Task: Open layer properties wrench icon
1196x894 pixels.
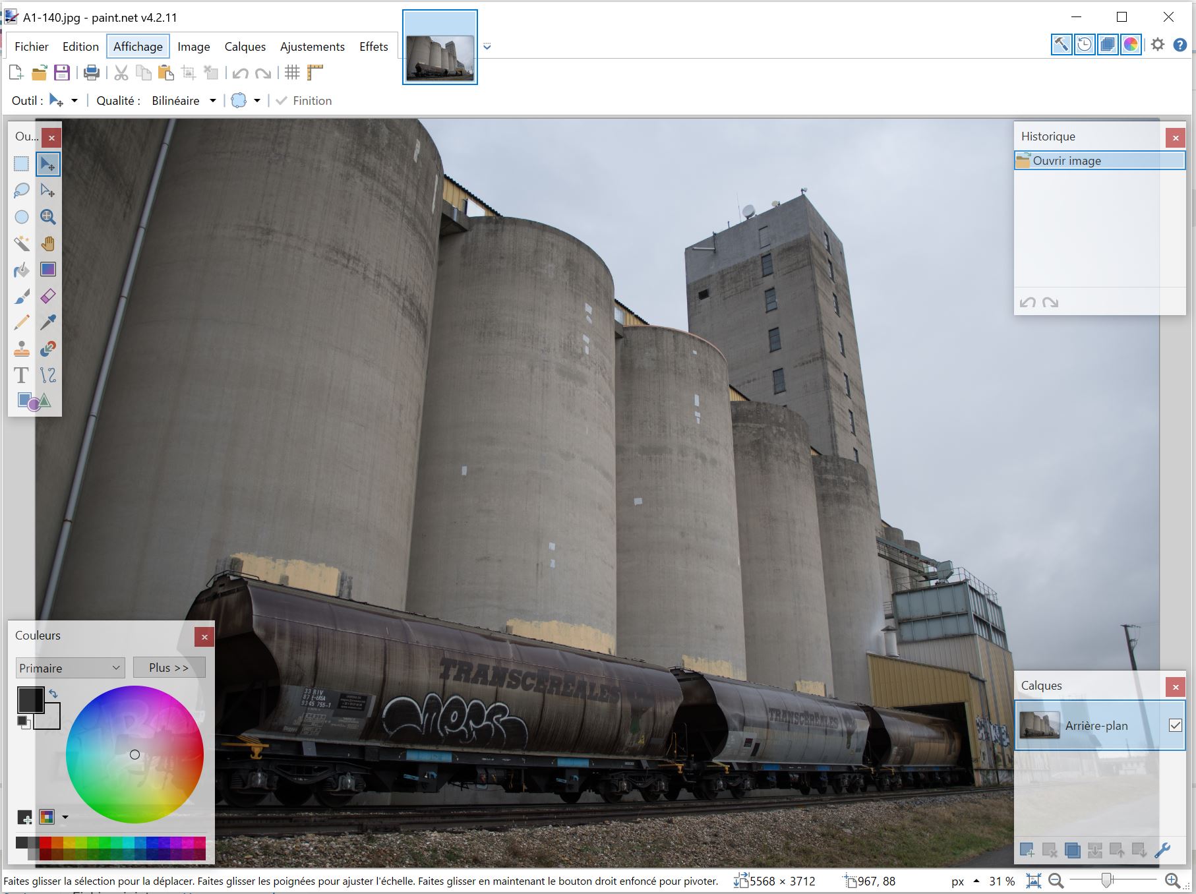Action: point(1162,850)
